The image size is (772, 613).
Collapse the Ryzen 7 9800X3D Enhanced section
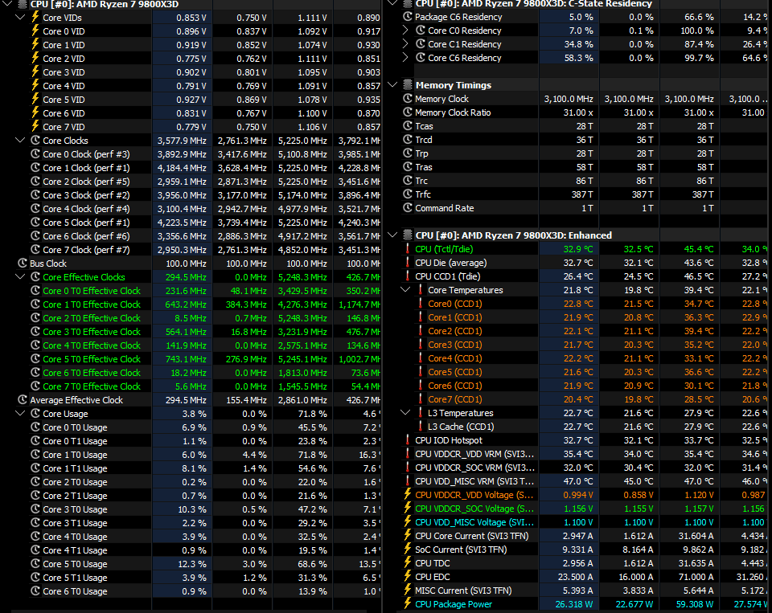(392, 235)
